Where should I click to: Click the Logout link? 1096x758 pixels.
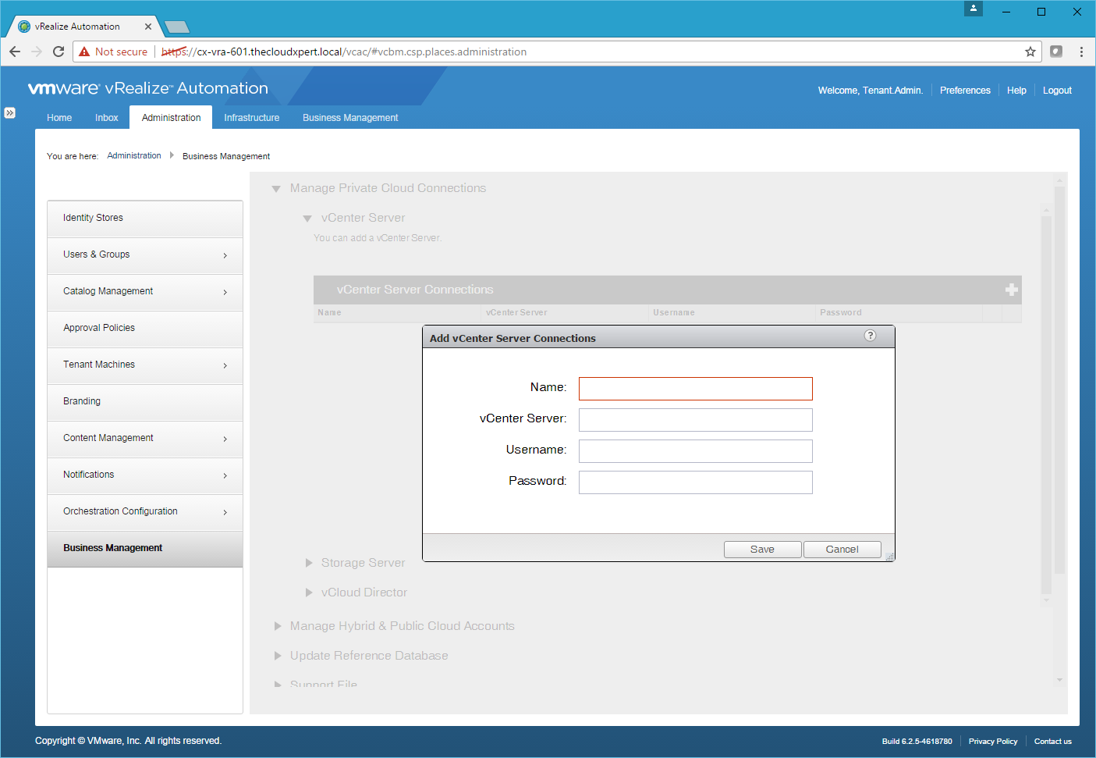1056,91
